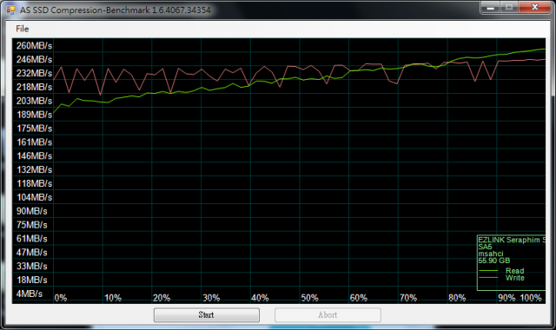556x330 pixels.
Task: Click the 70% compression label
Action: [x=408, y=298]
